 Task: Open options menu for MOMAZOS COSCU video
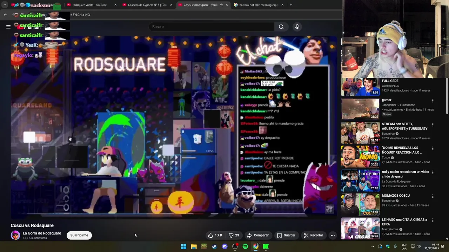click(433, 196)
